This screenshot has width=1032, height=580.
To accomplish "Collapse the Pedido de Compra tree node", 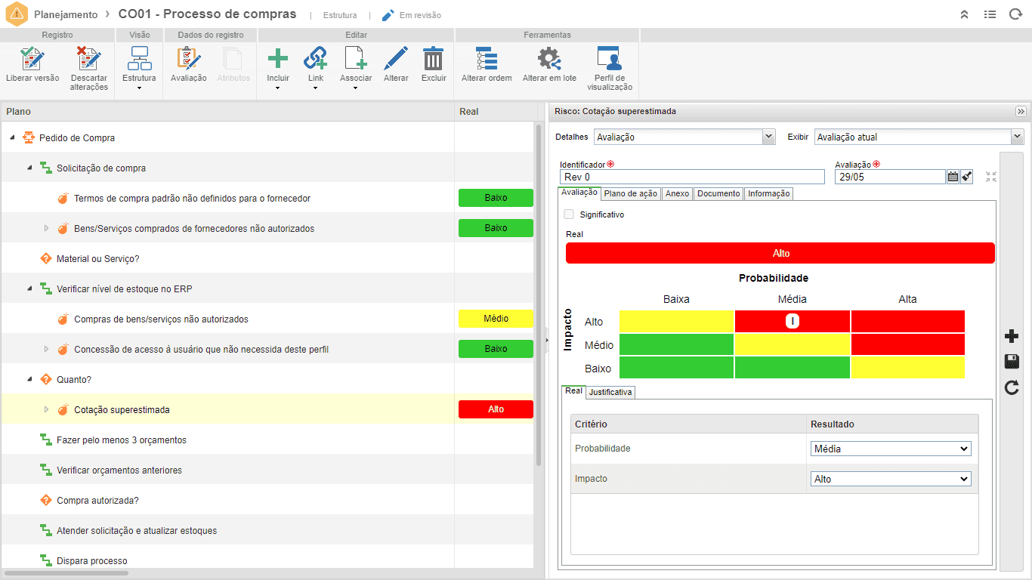I will tap(12, 138).
